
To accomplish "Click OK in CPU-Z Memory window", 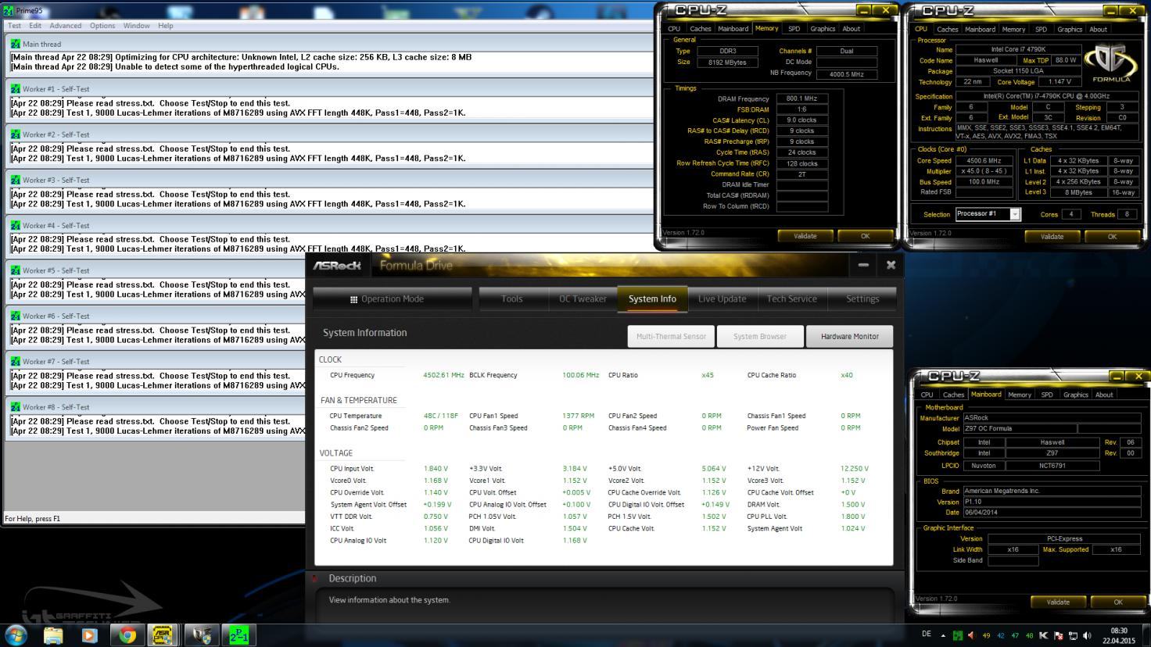I will click(x=865, y=236).
